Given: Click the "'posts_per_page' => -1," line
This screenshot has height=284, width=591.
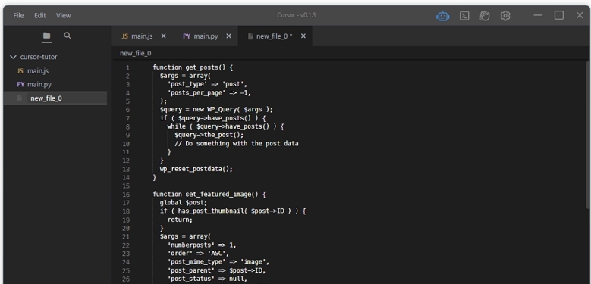Looking at the screenshot, I should [x=209, y=93].
